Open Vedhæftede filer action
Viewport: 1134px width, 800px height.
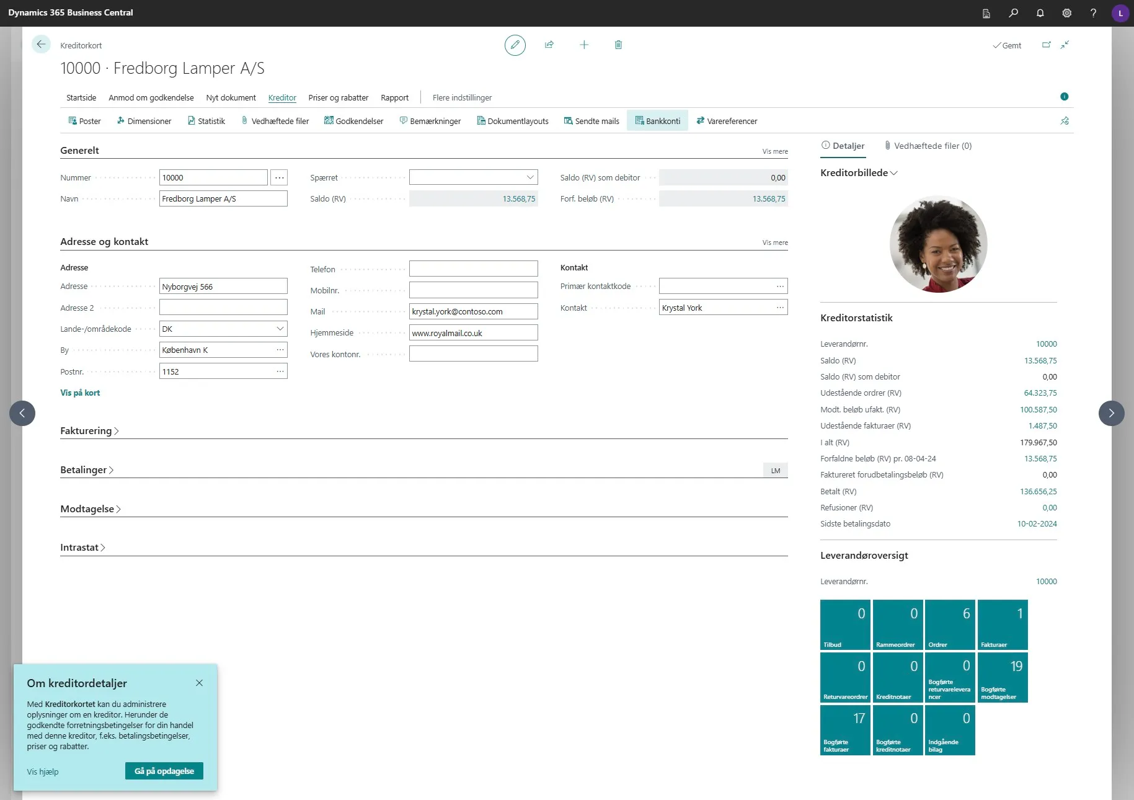275,121
